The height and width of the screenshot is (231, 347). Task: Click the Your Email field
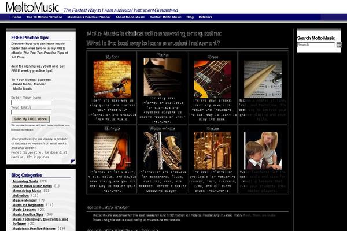pos(31,112)
